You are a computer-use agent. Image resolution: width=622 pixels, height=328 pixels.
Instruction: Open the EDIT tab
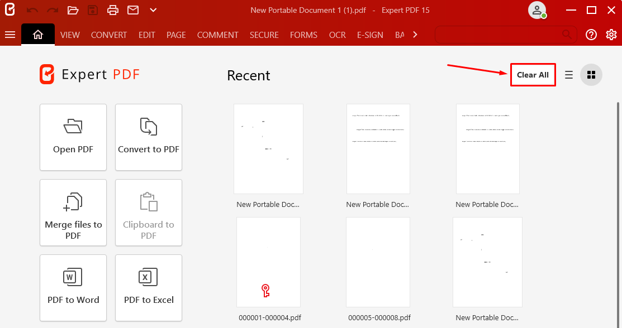[147, 35]
